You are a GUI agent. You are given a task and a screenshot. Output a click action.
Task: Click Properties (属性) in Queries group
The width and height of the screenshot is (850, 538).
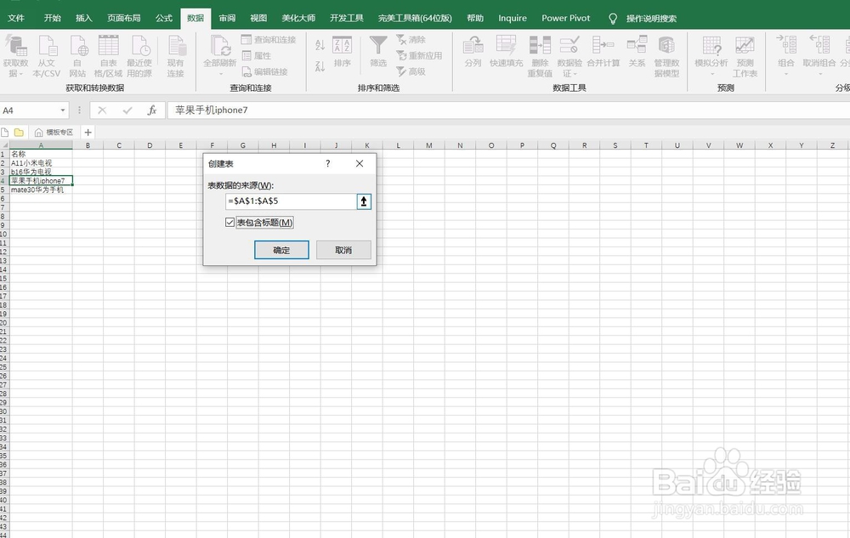point(257,55)
